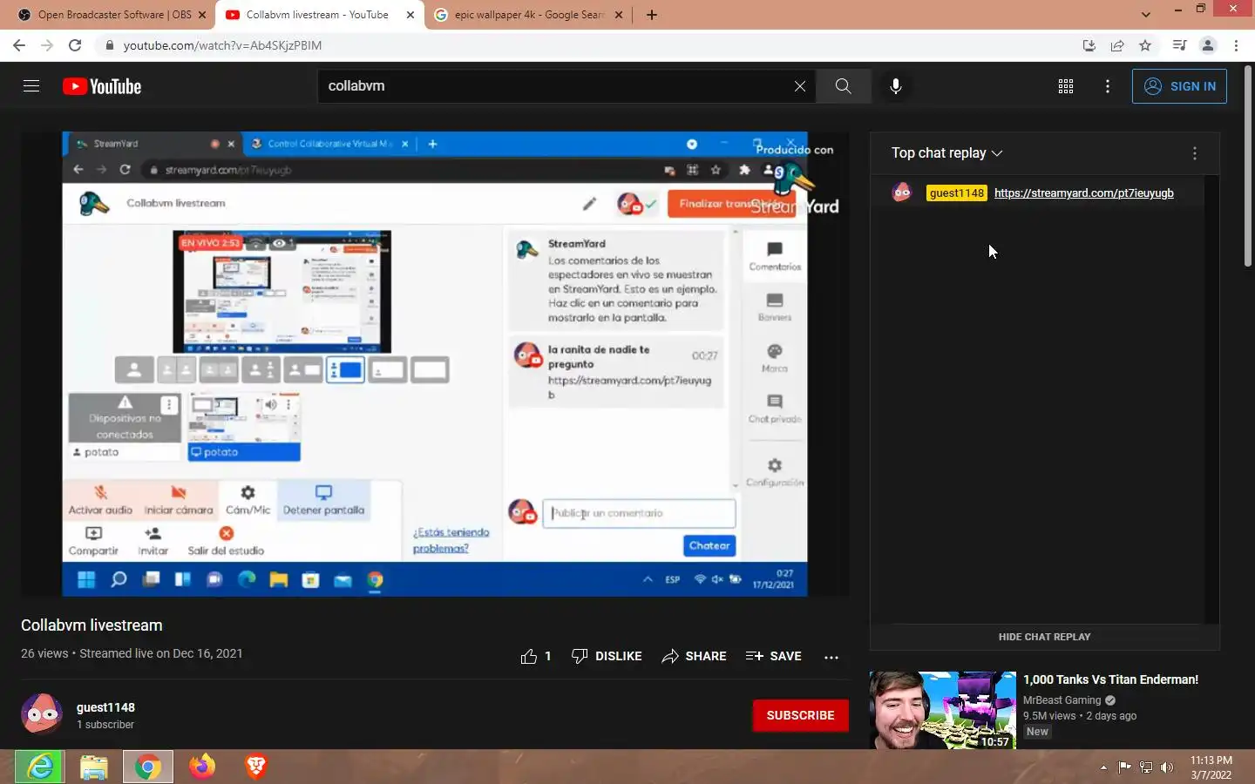1255x784 pixels.
Task: Open the Action Center flag icon
Action: click(x=1124, y=767)
